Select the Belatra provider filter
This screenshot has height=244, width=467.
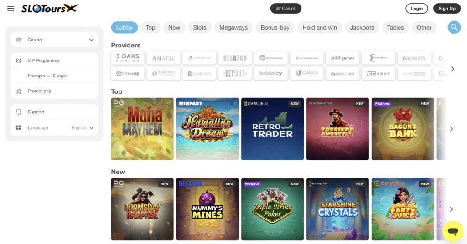[235, 58]
